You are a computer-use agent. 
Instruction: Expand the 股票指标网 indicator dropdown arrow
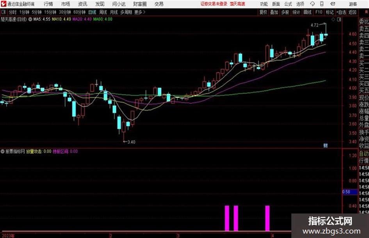2,152
